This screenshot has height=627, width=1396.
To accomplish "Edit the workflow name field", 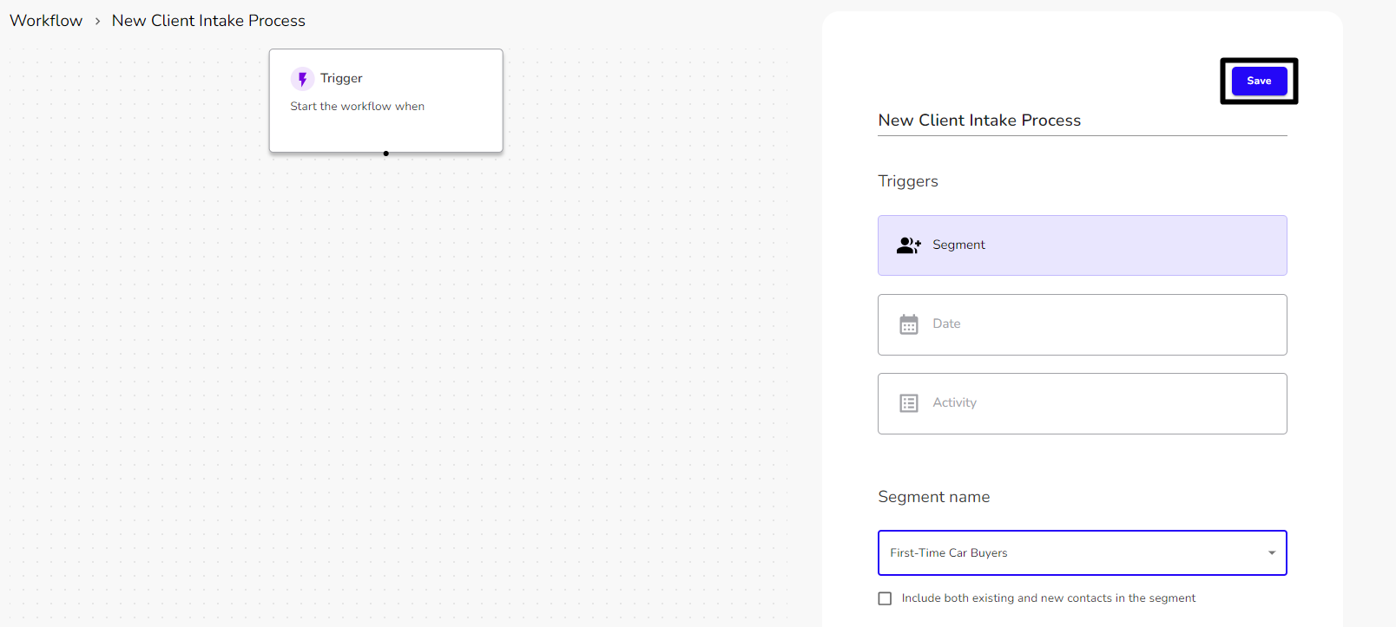I will [x=1082, y=121].
